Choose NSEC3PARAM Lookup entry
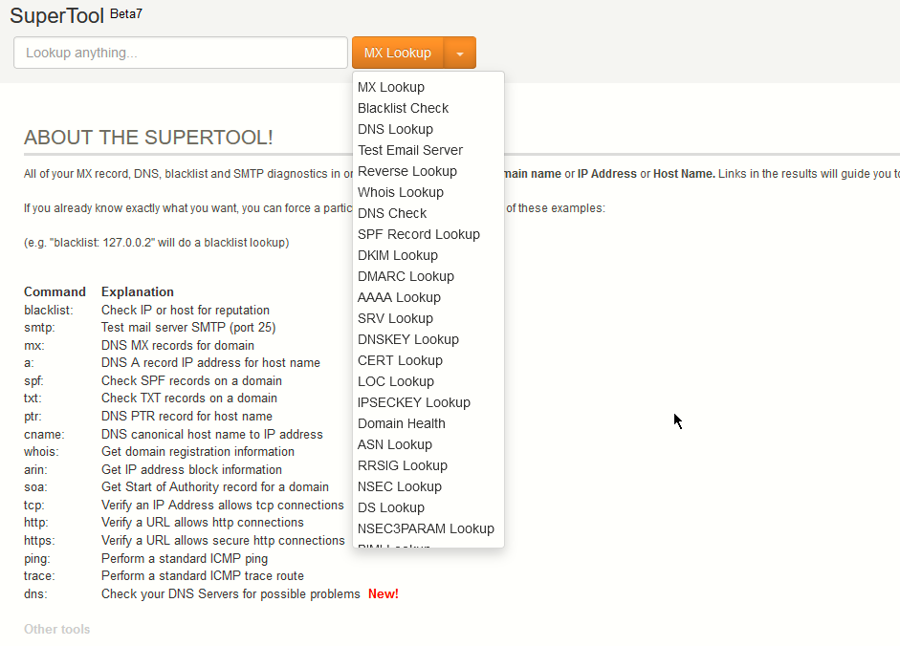This screenshot has width=900, height=646. [x=426, y=528]
